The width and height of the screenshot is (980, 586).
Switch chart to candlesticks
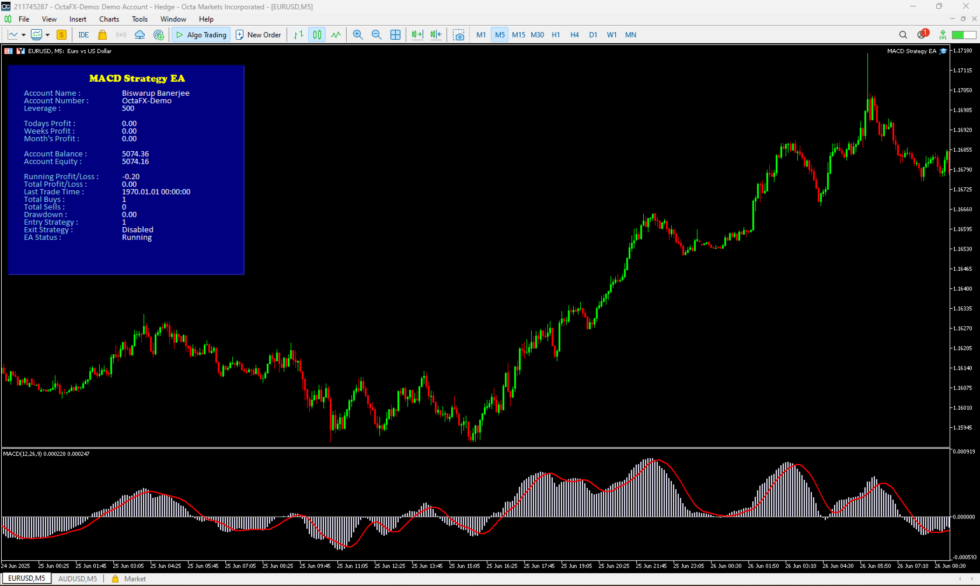tap(317, 35)
